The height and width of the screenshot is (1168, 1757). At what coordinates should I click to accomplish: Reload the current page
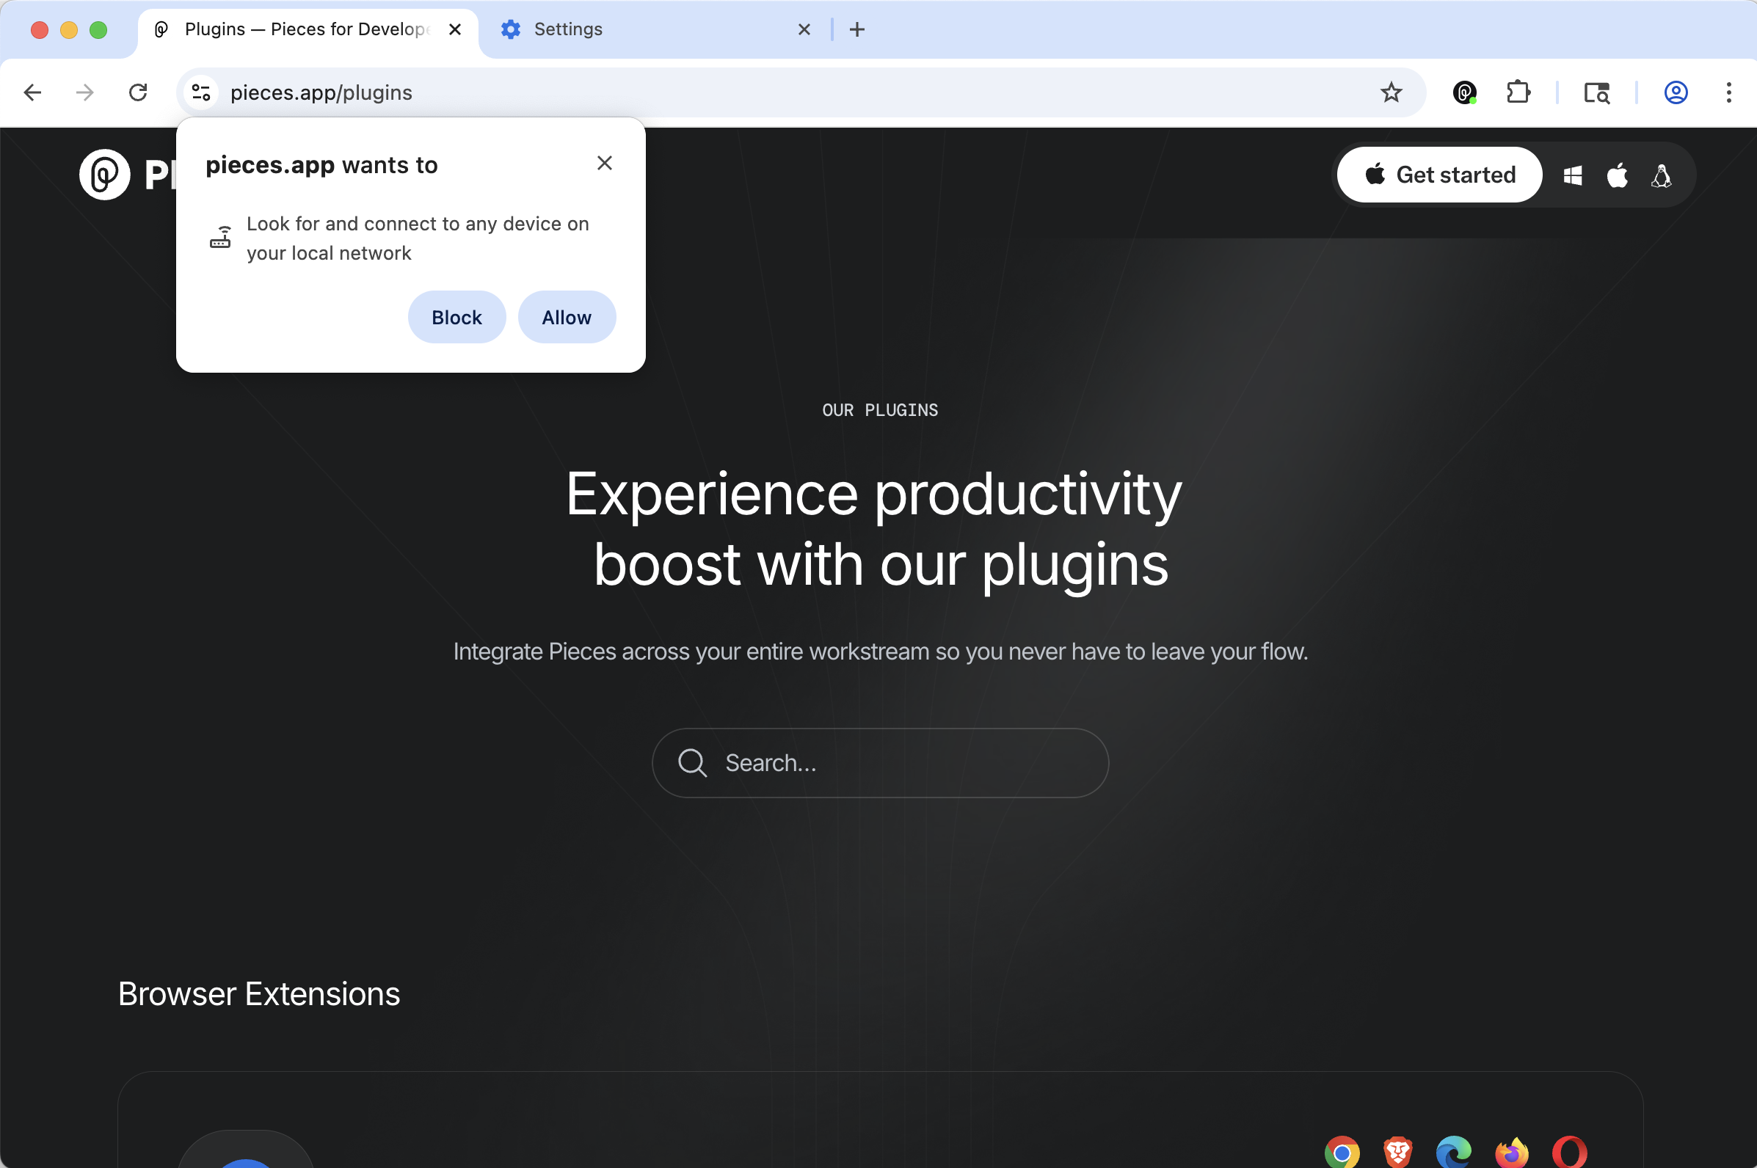click(x=138, y=92)
